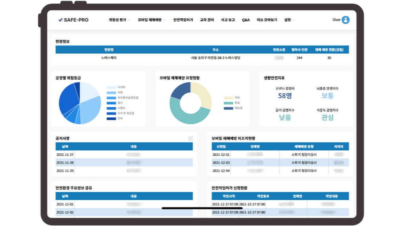The height and width of the screenshot is (226, 402).
Task: Click the edit icon in 공지사항 panel
Action: tap(191, 138)
